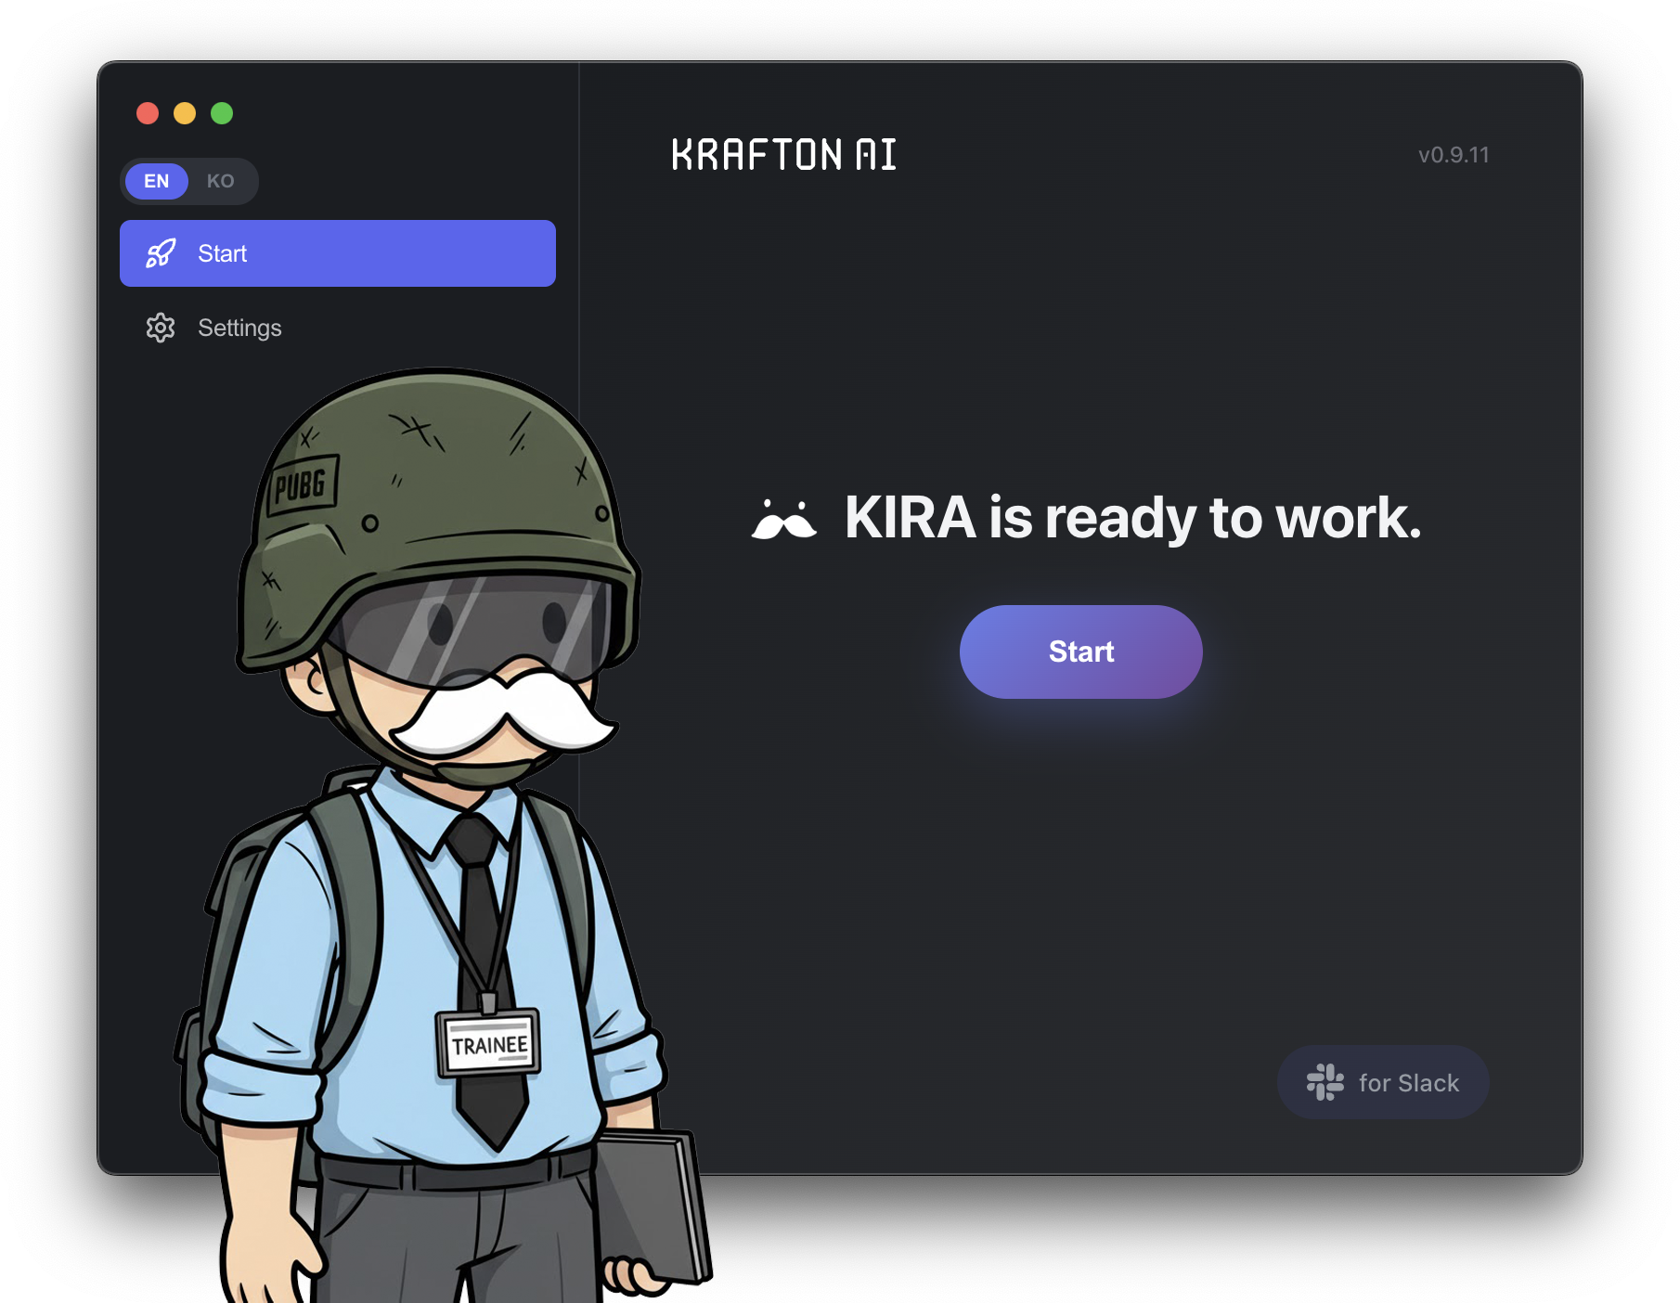Click the green zoom traffic light
Screen dimensions: 1680x1303
coord(222,111)
